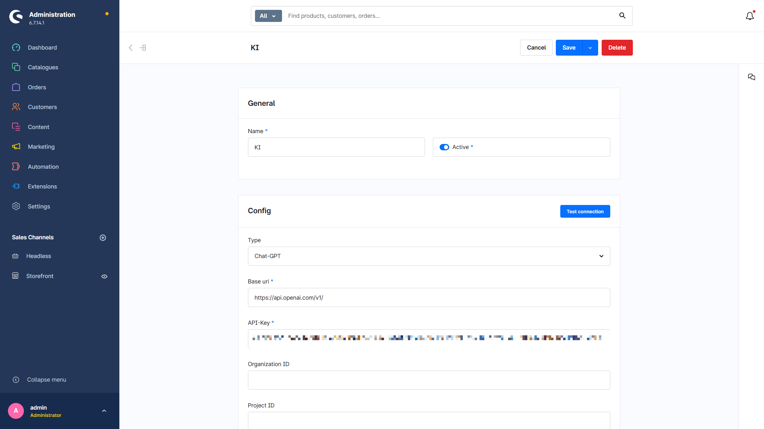
Task: Click the Base uri input field
Action: [x=429, y=297]
